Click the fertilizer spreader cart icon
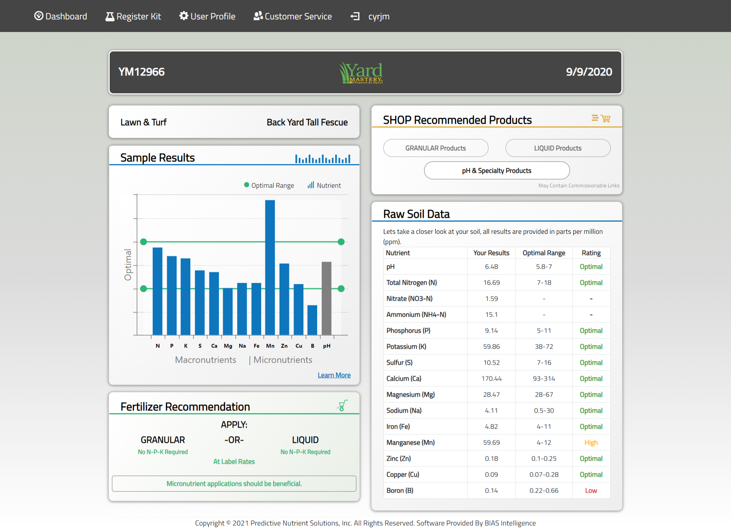The width and height of the screenshot is (731, 528). 342,405
